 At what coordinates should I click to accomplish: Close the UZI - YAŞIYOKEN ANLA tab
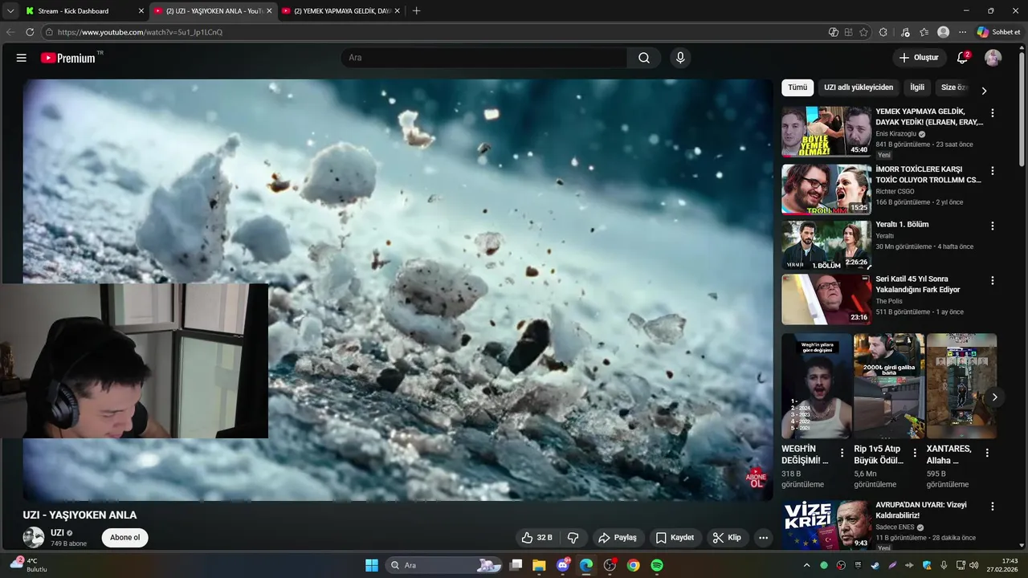pyautogui.click(x=269, y=11)
